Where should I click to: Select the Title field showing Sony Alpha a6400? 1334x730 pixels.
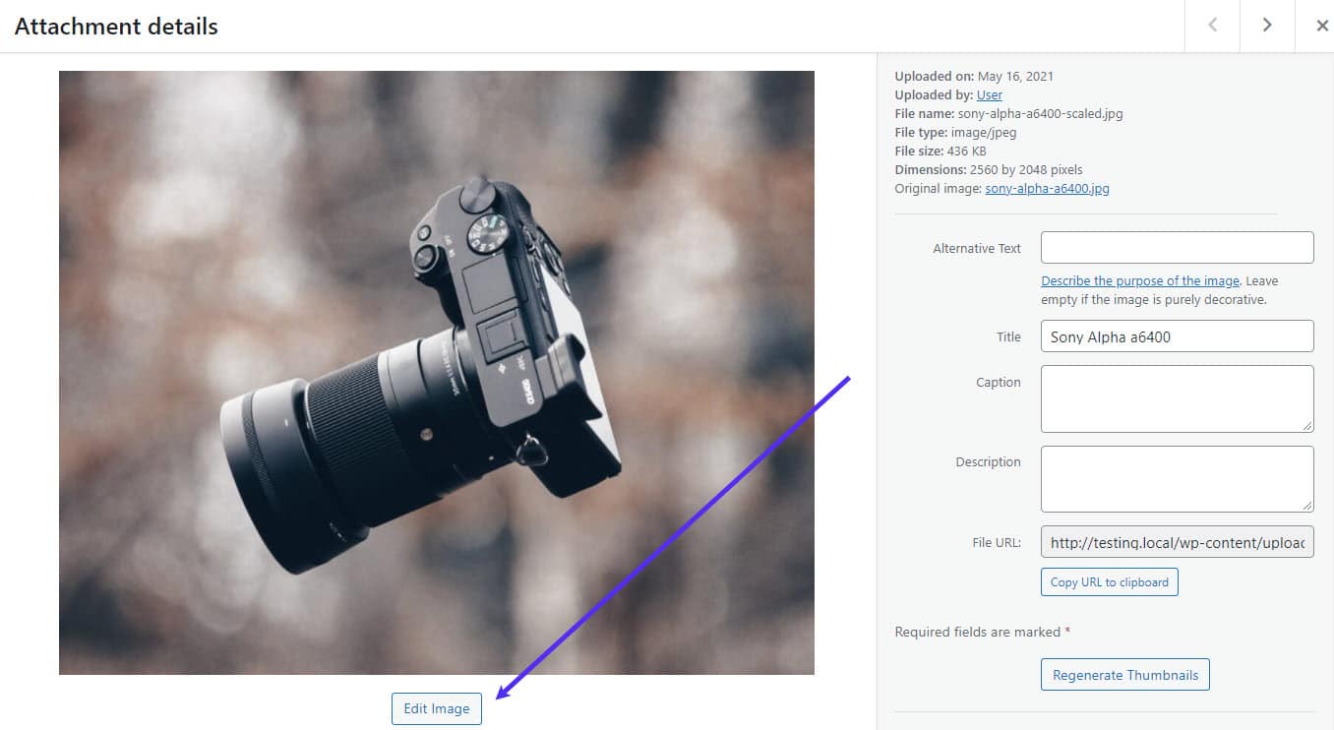coord(1177,335)
